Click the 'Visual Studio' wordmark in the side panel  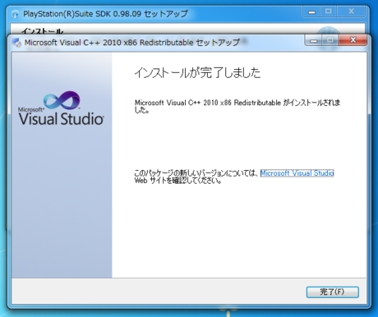click(x=61, y=119)
